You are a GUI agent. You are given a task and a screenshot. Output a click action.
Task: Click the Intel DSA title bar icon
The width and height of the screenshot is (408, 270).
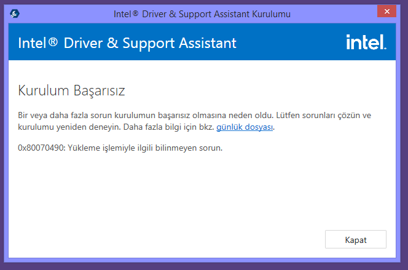coord(15,14)
